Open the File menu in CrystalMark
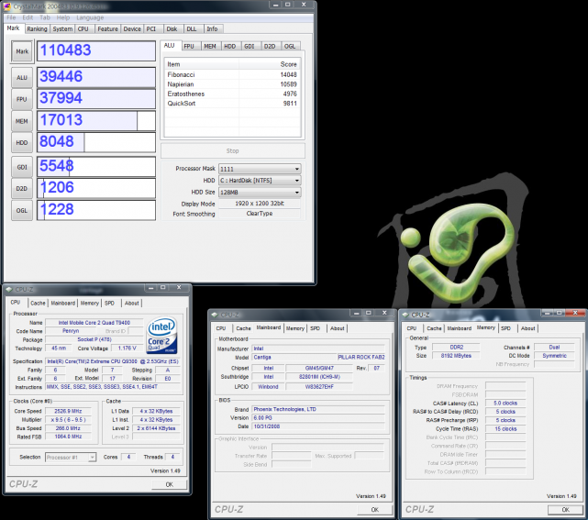The width and height of the screenshot is (588, 520). point(11,17)
